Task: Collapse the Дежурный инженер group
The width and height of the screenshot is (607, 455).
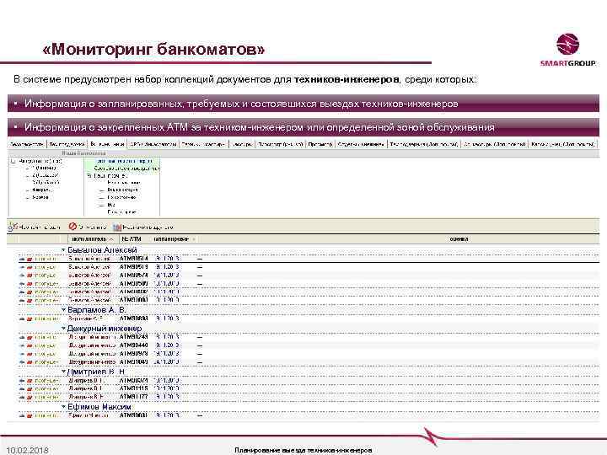Action: [63, 329]
